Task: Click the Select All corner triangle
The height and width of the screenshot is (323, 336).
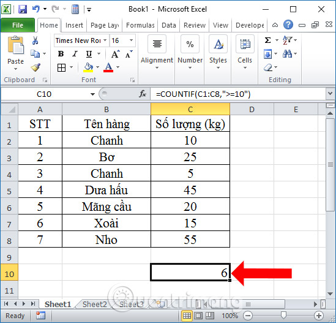Action: 9,110
